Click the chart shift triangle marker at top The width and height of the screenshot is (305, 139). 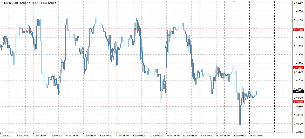(234, 2)
